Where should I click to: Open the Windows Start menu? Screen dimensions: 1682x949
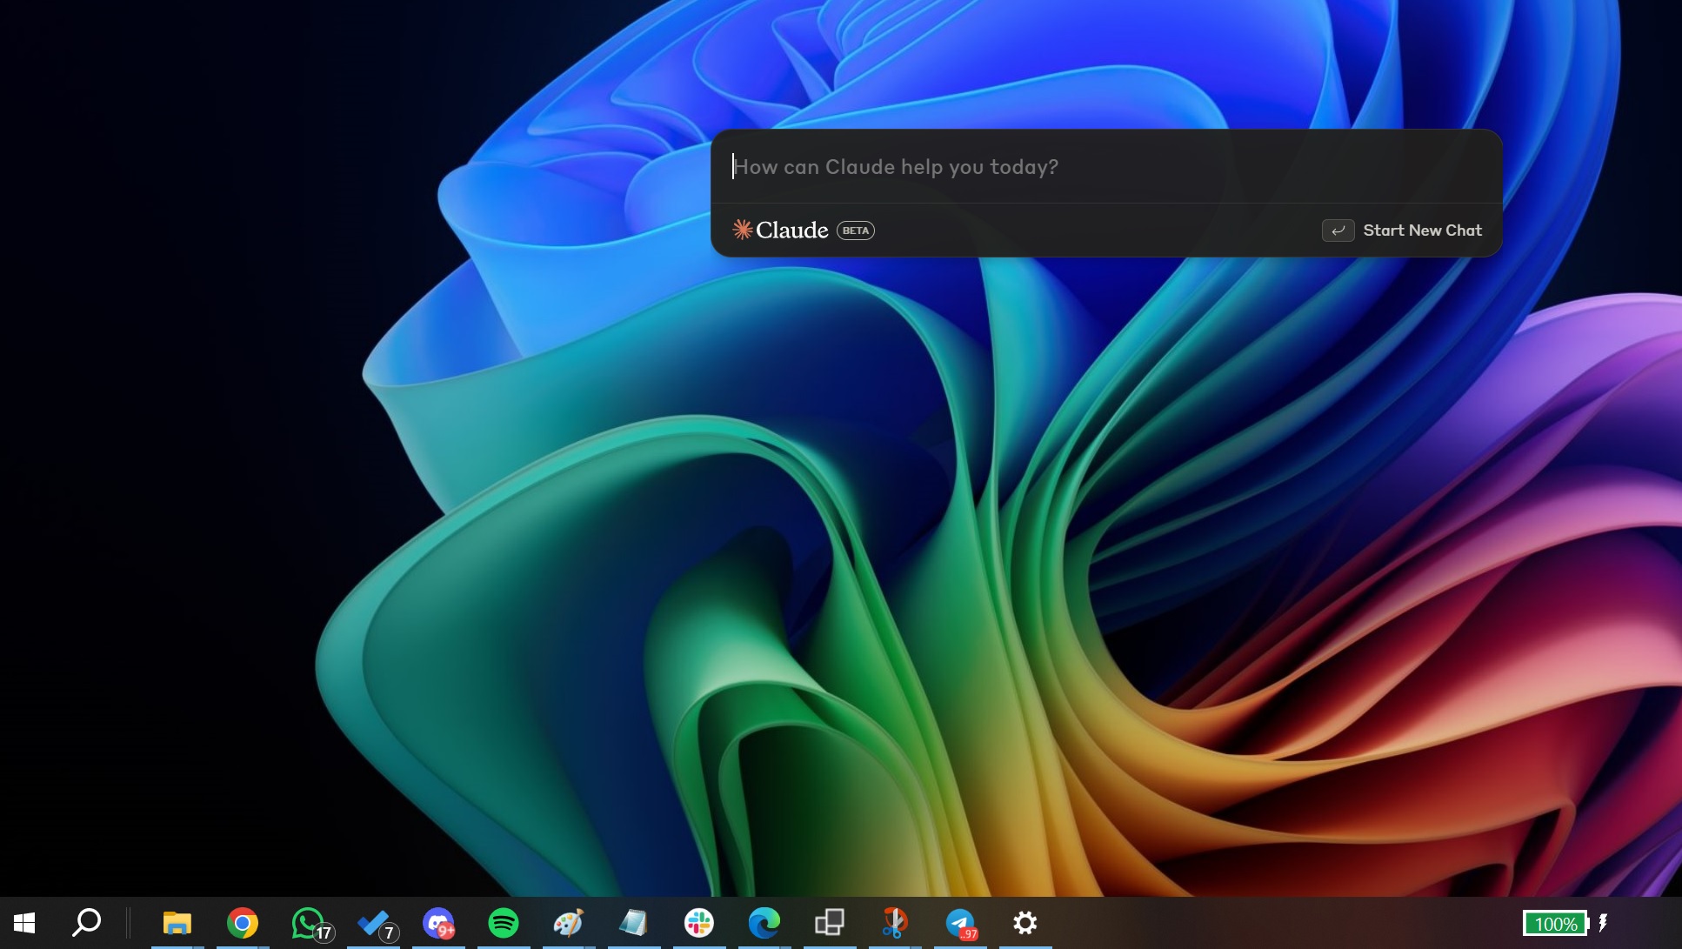(x=24, y=923)
